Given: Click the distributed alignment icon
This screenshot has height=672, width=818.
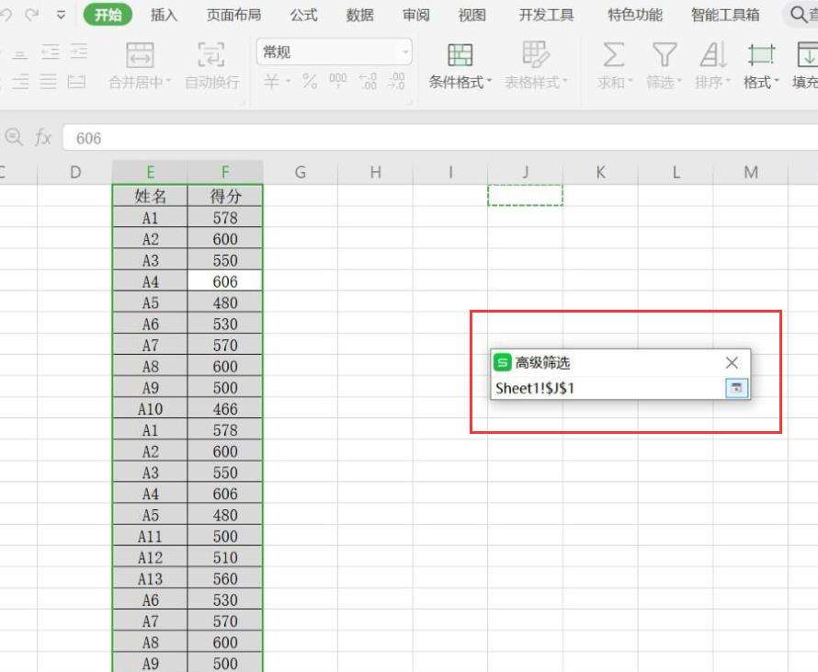Looking at the screenshot, I should coord(76,82).
